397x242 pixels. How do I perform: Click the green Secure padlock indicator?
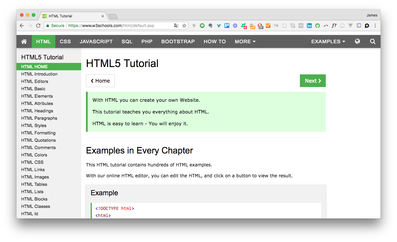(x=55, y=26)
